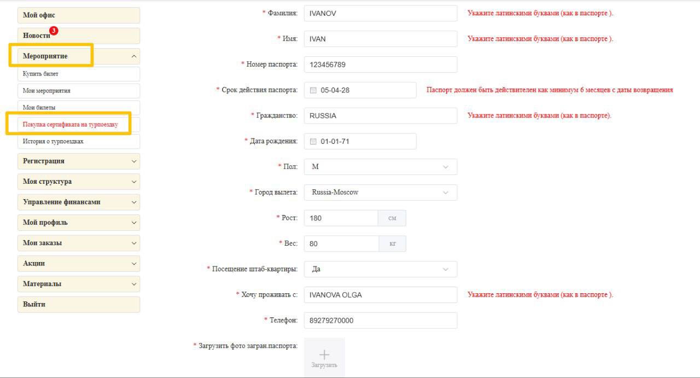Click the Телефон input field
The height and width of the screenshot is (378, 700).
coord(380,321)
